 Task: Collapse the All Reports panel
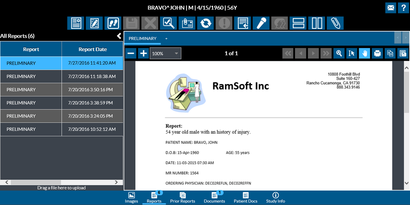(119, 36)
